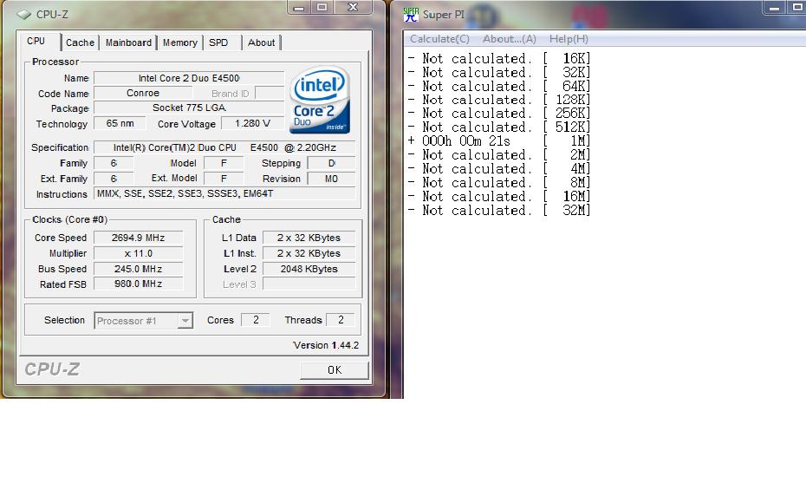Click the Not calculated 4M row
The height and width of the screenshot is (483, 806).
point(499,169)
